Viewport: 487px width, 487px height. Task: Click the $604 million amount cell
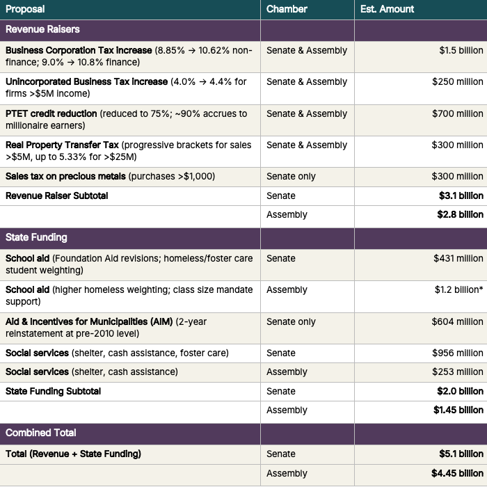tap(457, 321)
